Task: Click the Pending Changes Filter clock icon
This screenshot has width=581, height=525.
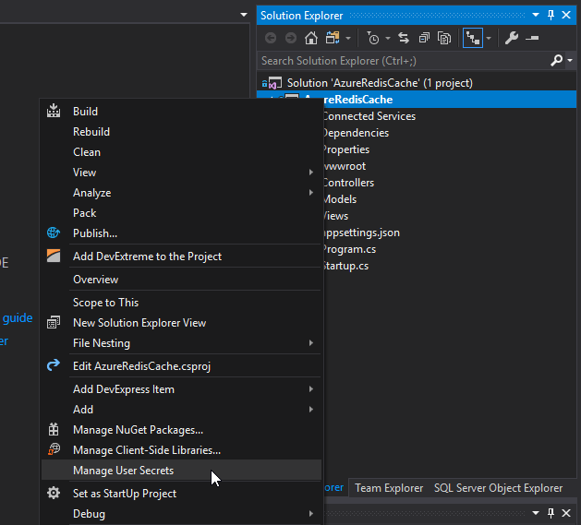Action: (372, 38)
